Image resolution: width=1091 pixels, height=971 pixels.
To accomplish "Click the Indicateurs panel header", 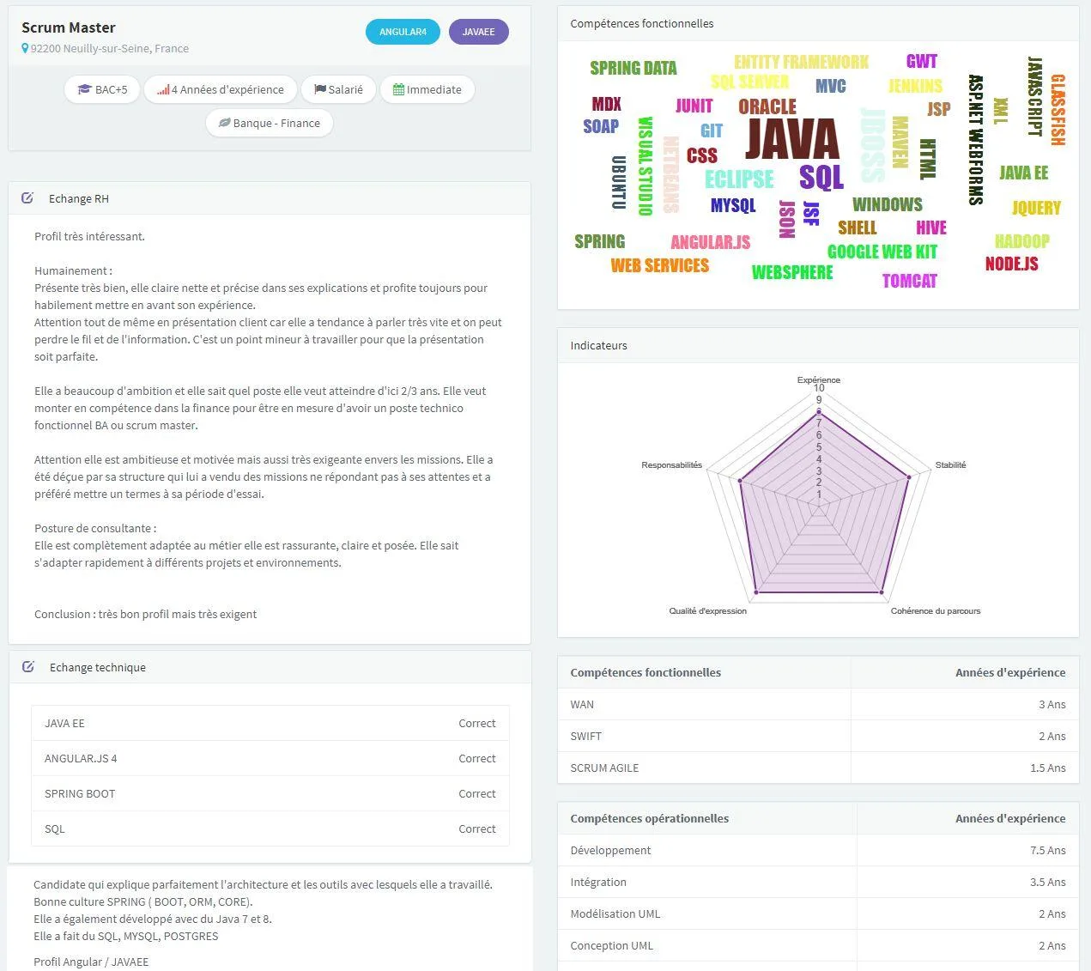I will 818,345.
